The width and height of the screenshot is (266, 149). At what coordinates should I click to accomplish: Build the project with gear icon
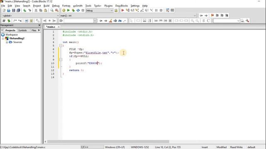click(x=64, y=10)
